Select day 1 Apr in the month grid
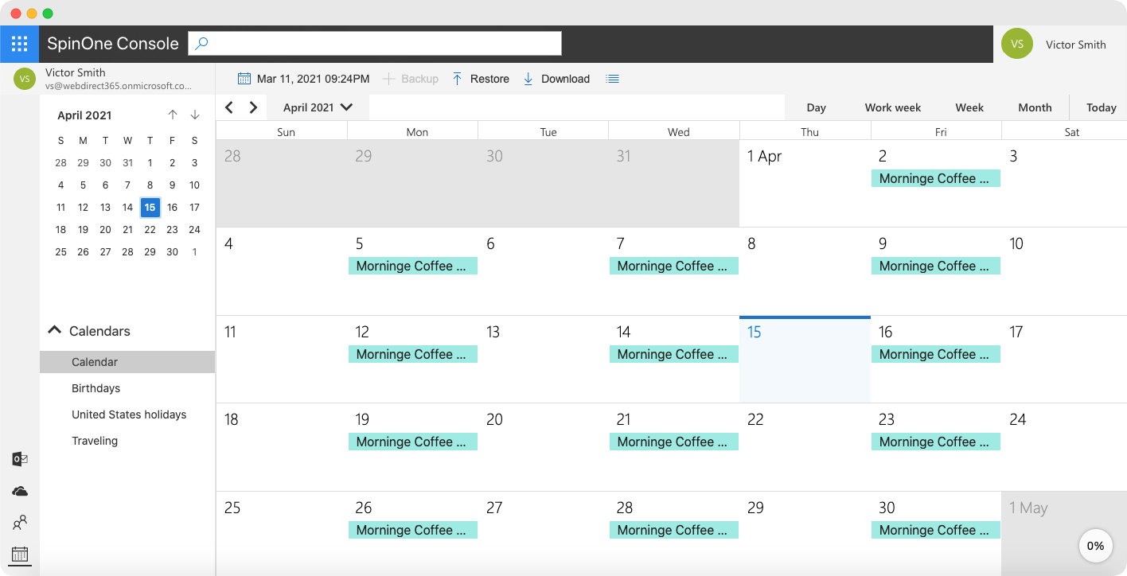1127x576 pixels. [805, 184]
